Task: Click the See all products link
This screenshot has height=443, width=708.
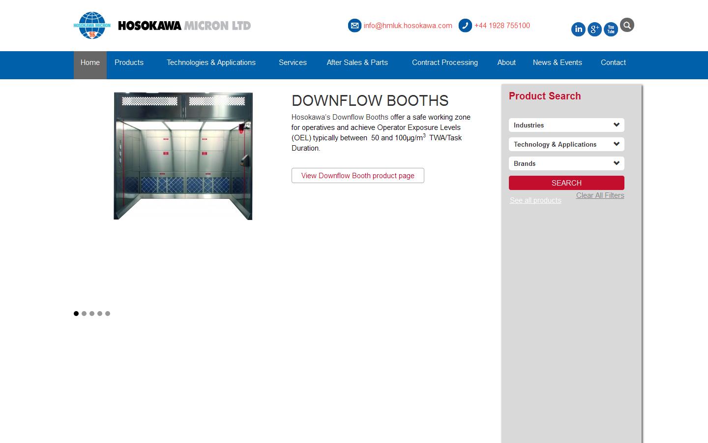Action: (535, 200)
